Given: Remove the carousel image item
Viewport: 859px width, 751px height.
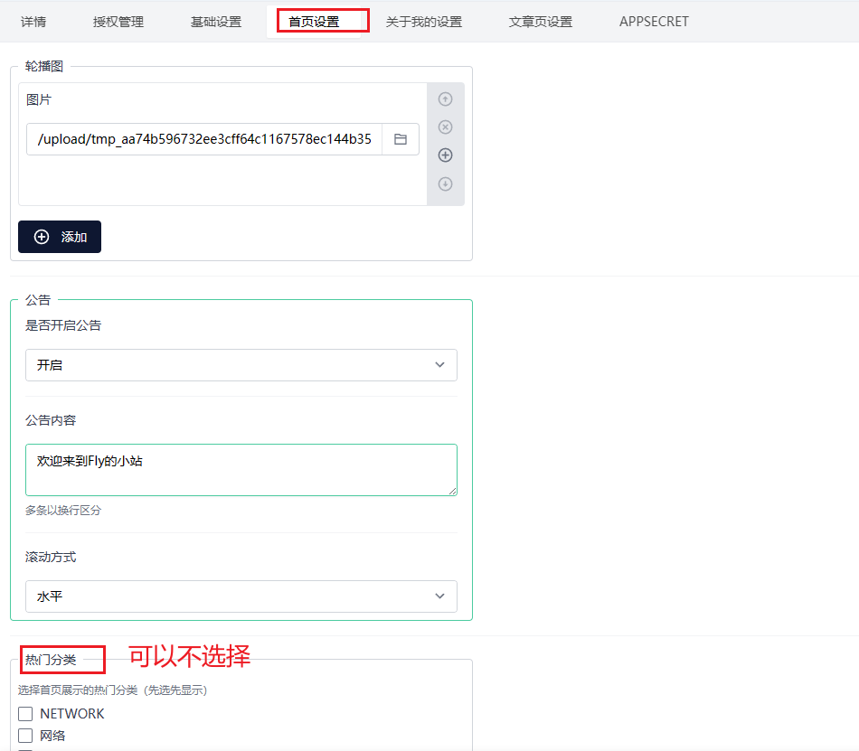Looking at the screenshot, I should point(446,127).
